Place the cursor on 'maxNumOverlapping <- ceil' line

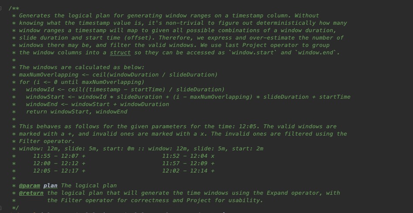[118, 75]
